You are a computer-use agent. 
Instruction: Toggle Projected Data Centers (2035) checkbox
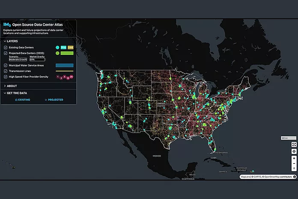(6, 53)
